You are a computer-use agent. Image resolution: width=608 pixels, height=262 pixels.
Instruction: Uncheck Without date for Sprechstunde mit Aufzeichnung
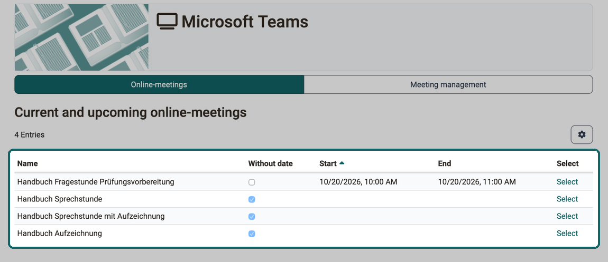(x=252, y=217)
